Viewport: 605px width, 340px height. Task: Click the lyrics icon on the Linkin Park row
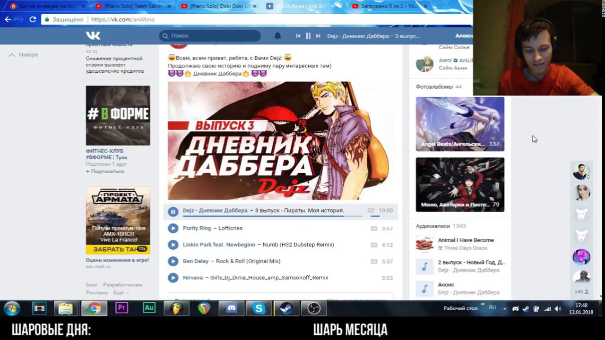[x=374, y=245]
